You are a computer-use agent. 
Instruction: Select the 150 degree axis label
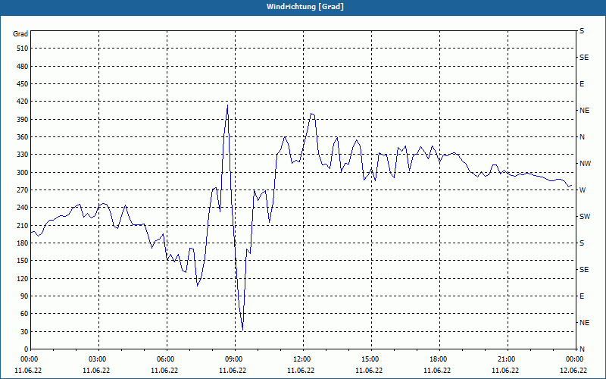(23, 261)
